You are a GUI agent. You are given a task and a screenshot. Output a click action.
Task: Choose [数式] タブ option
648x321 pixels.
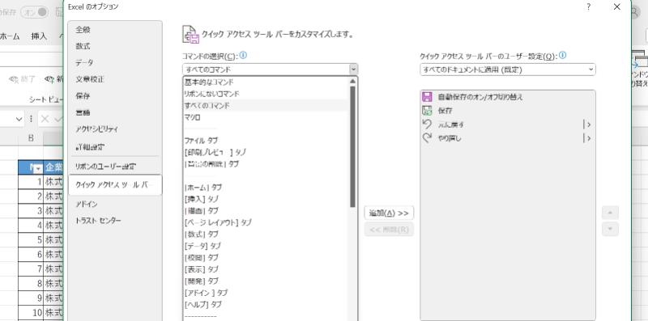pyautogui.click(x=266, y=234)
